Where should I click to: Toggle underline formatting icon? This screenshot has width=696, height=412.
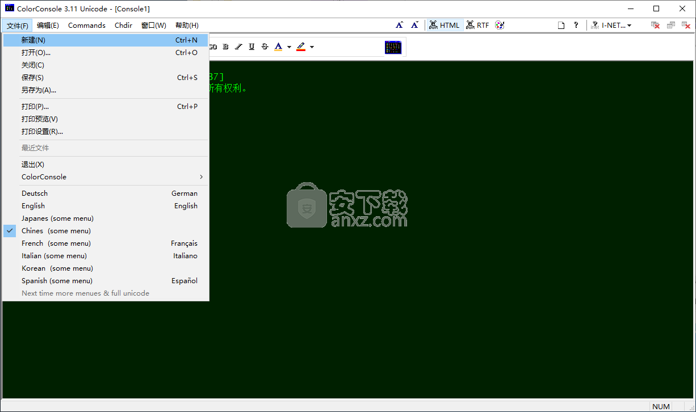[251, 47]
